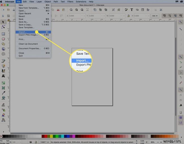Open the Layer 1 dropdown
Image resolution: width=184 pixels, height=144 pixels.
[44, 142]
